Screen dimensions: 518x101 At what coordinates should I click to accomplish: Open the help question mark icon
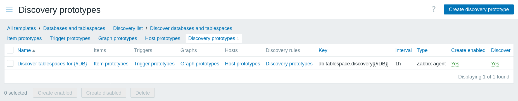pos(434,9)
